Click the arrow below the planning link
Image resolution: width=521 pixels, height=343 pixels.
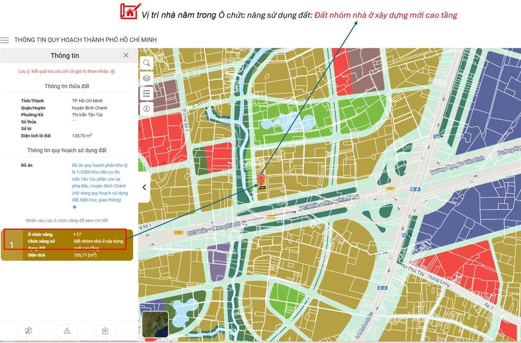click(x=74, y=207)
